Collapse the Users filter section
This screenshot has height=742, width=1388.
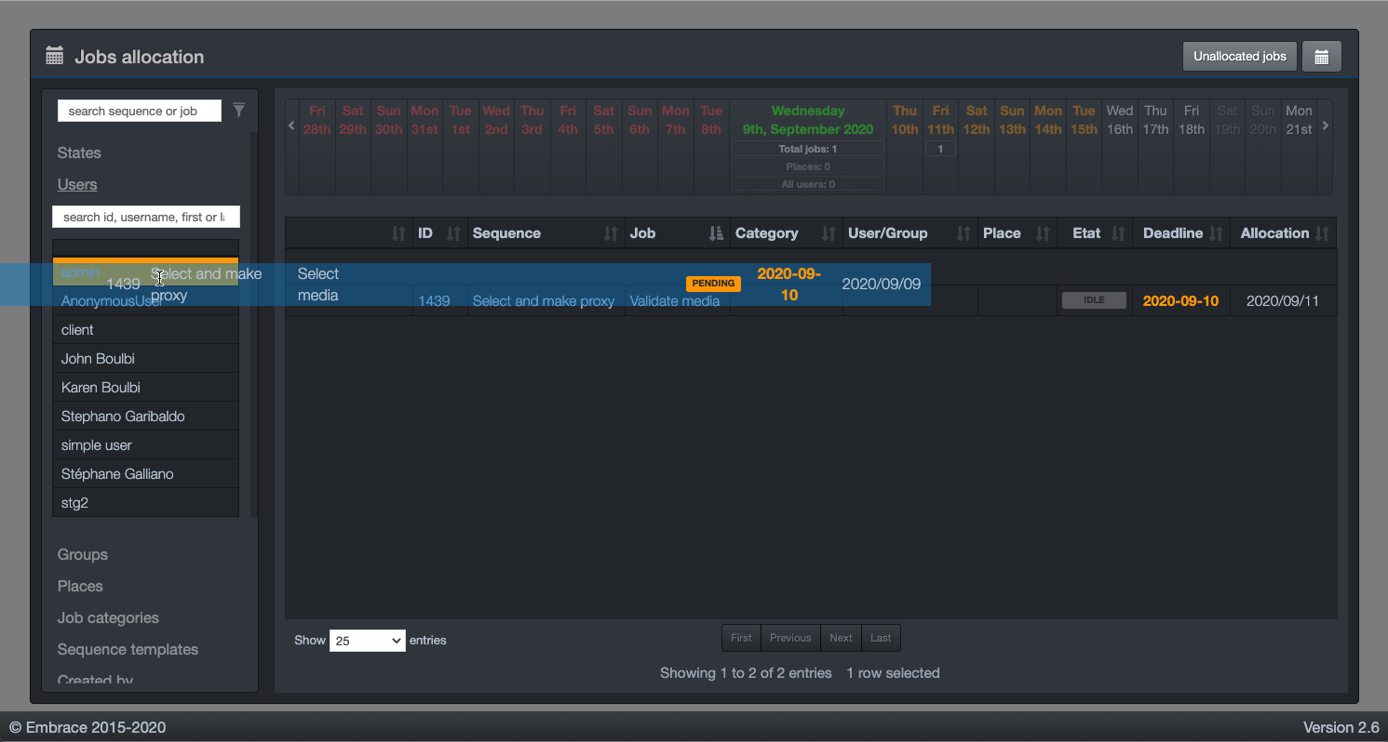click(x=77, y=184)
